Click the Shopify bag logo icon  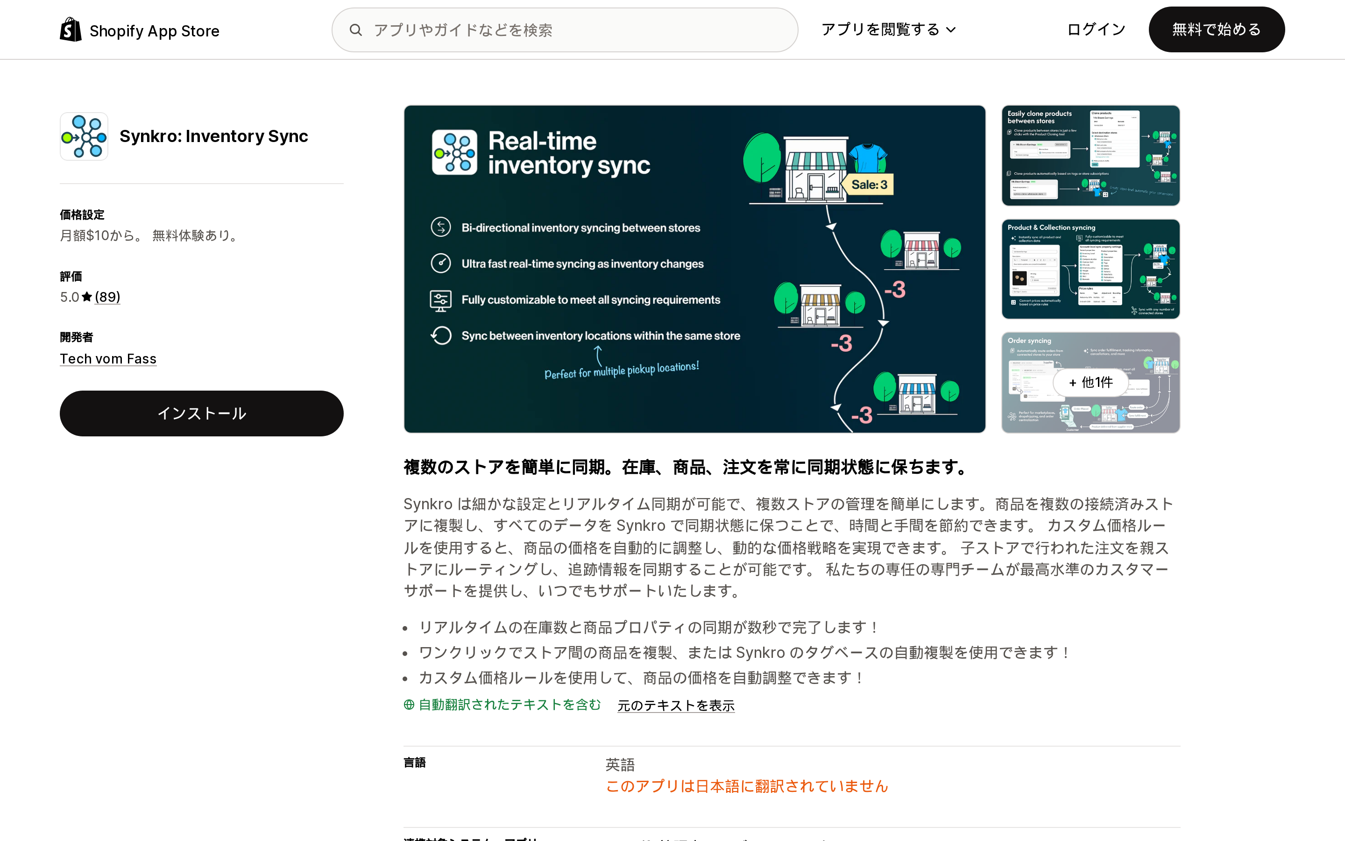(x=71, y=29)
